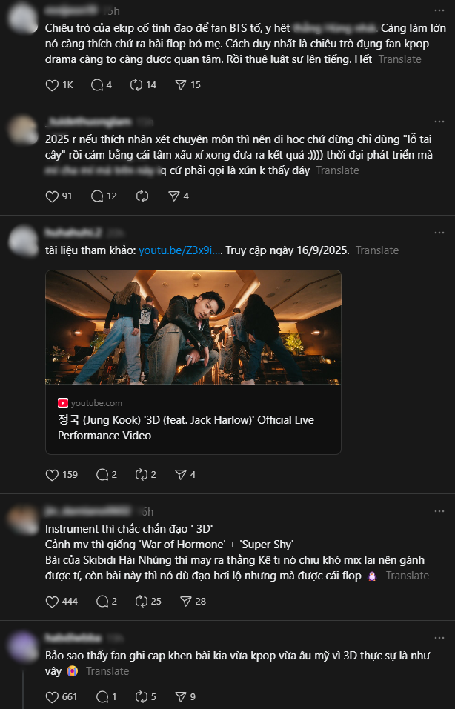
Task: Click the YouTube card title for '3D' video
Action: (185, 427)
